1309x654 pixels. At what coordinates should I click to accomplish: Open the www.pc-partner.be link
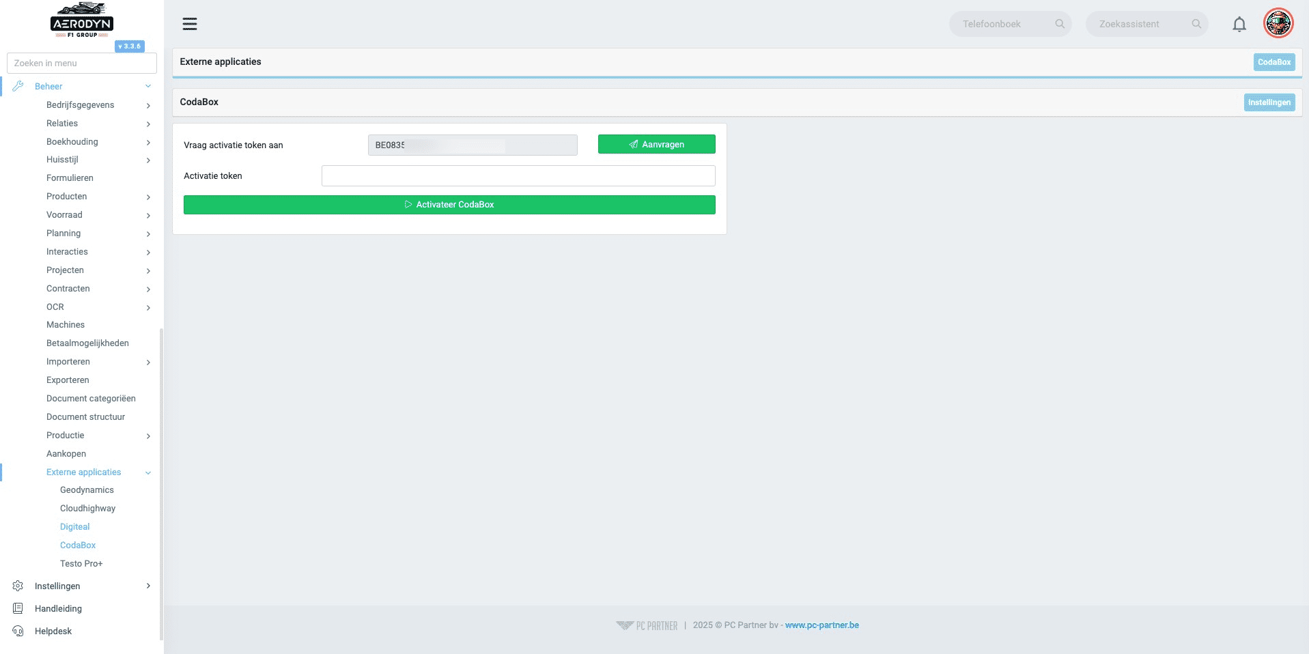click(x=822, y=625)
